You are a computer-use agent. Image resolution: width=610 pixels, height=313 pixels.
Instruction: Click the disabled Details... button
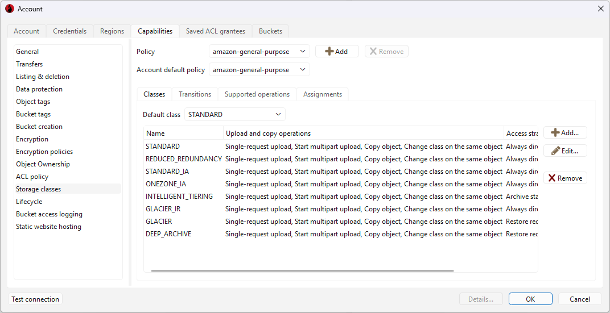481,299
